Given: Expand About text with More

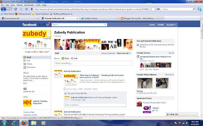Looking at the screenshot, I should click(x=25, y=83).
